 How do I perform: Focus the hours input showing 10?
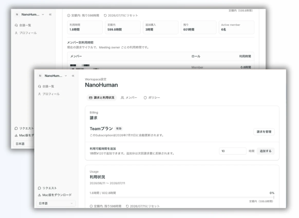233,151
